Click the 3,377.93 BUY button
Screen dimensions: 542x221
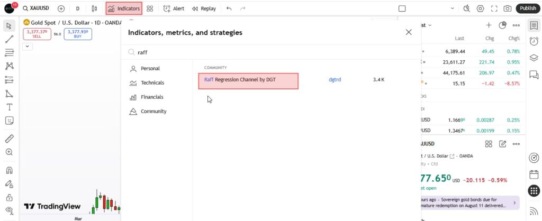point(78,34)
